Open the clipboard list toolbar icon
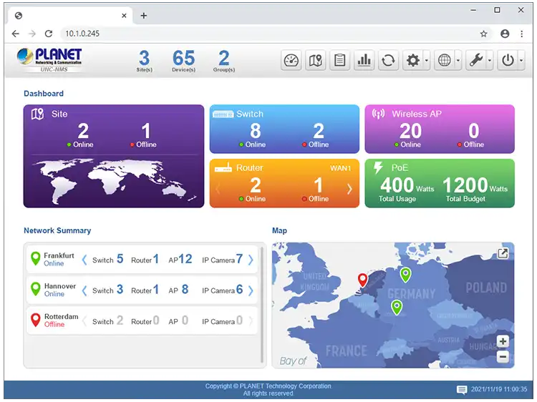Viewport: 537px width, 402px height. 340,61
